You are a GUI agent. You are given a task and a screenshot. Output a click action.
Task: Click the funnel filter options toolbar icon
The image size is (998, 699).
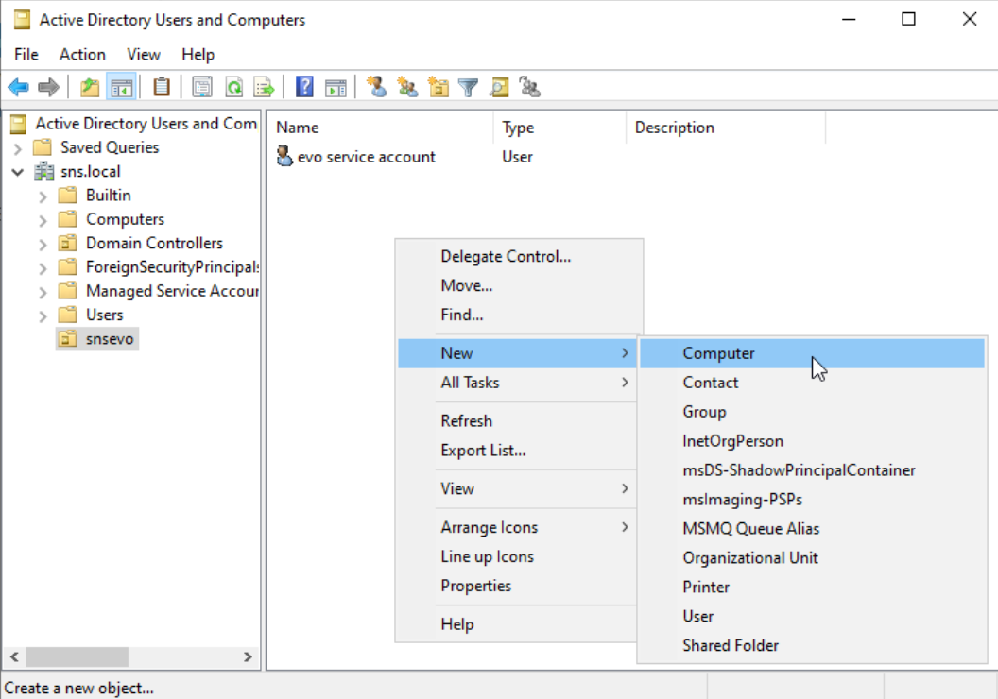click(x=469, y=87)
